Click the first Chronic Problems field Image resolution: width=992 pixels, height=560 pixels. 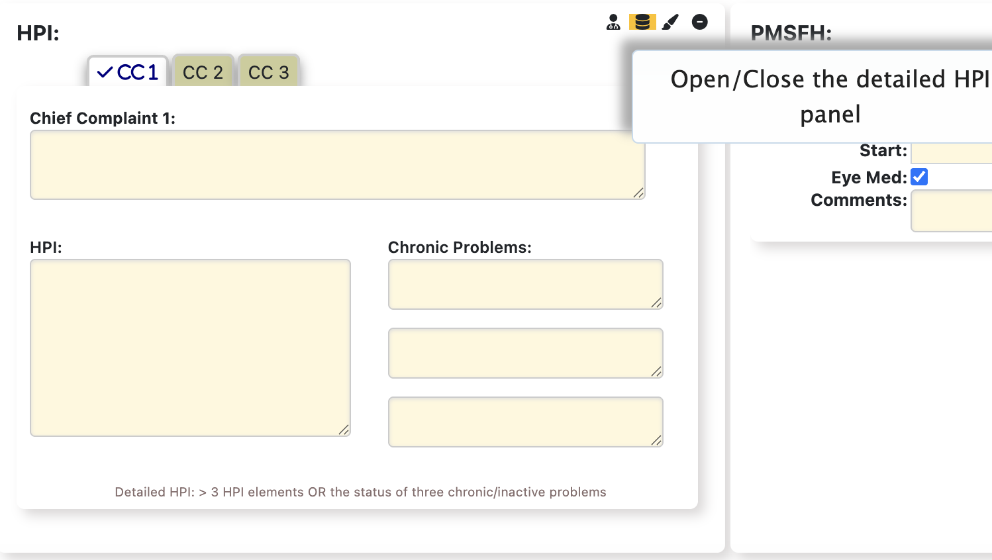[525, 284]
